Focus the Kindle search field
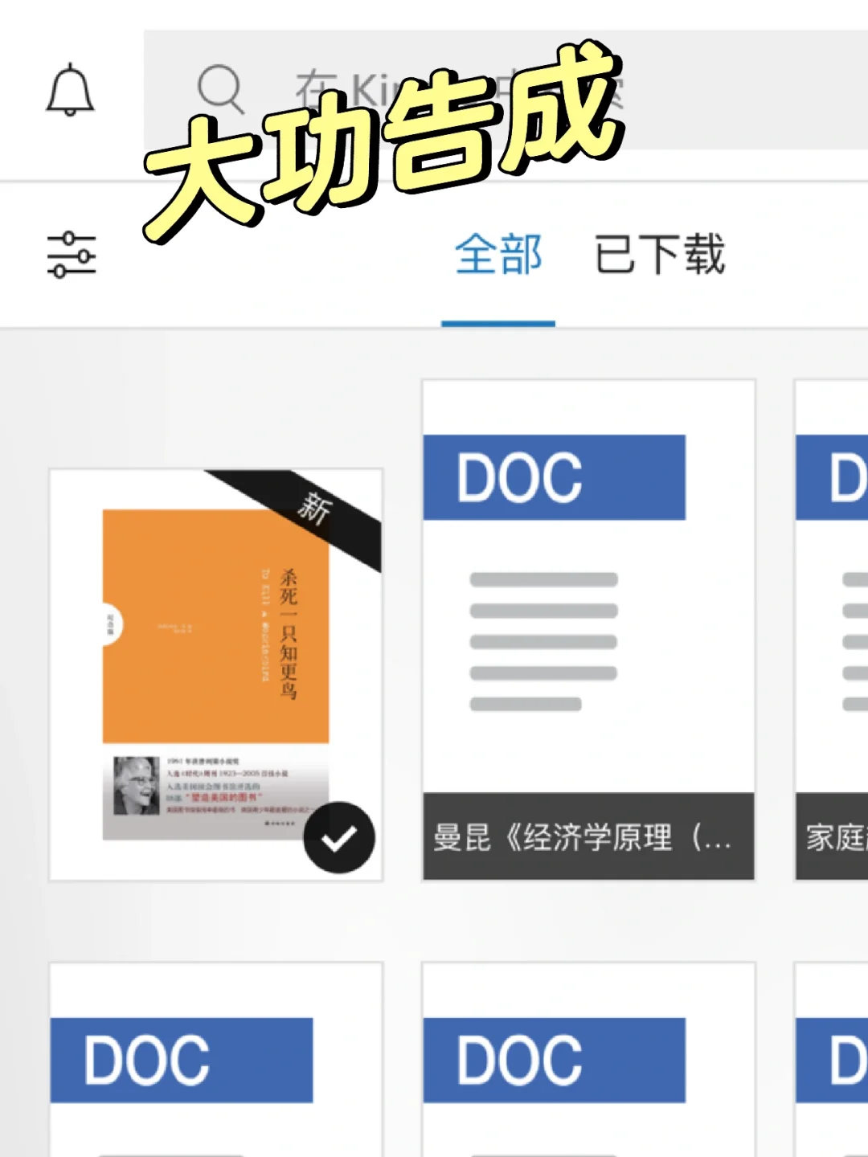868x1157 pixels. [506, 89]
